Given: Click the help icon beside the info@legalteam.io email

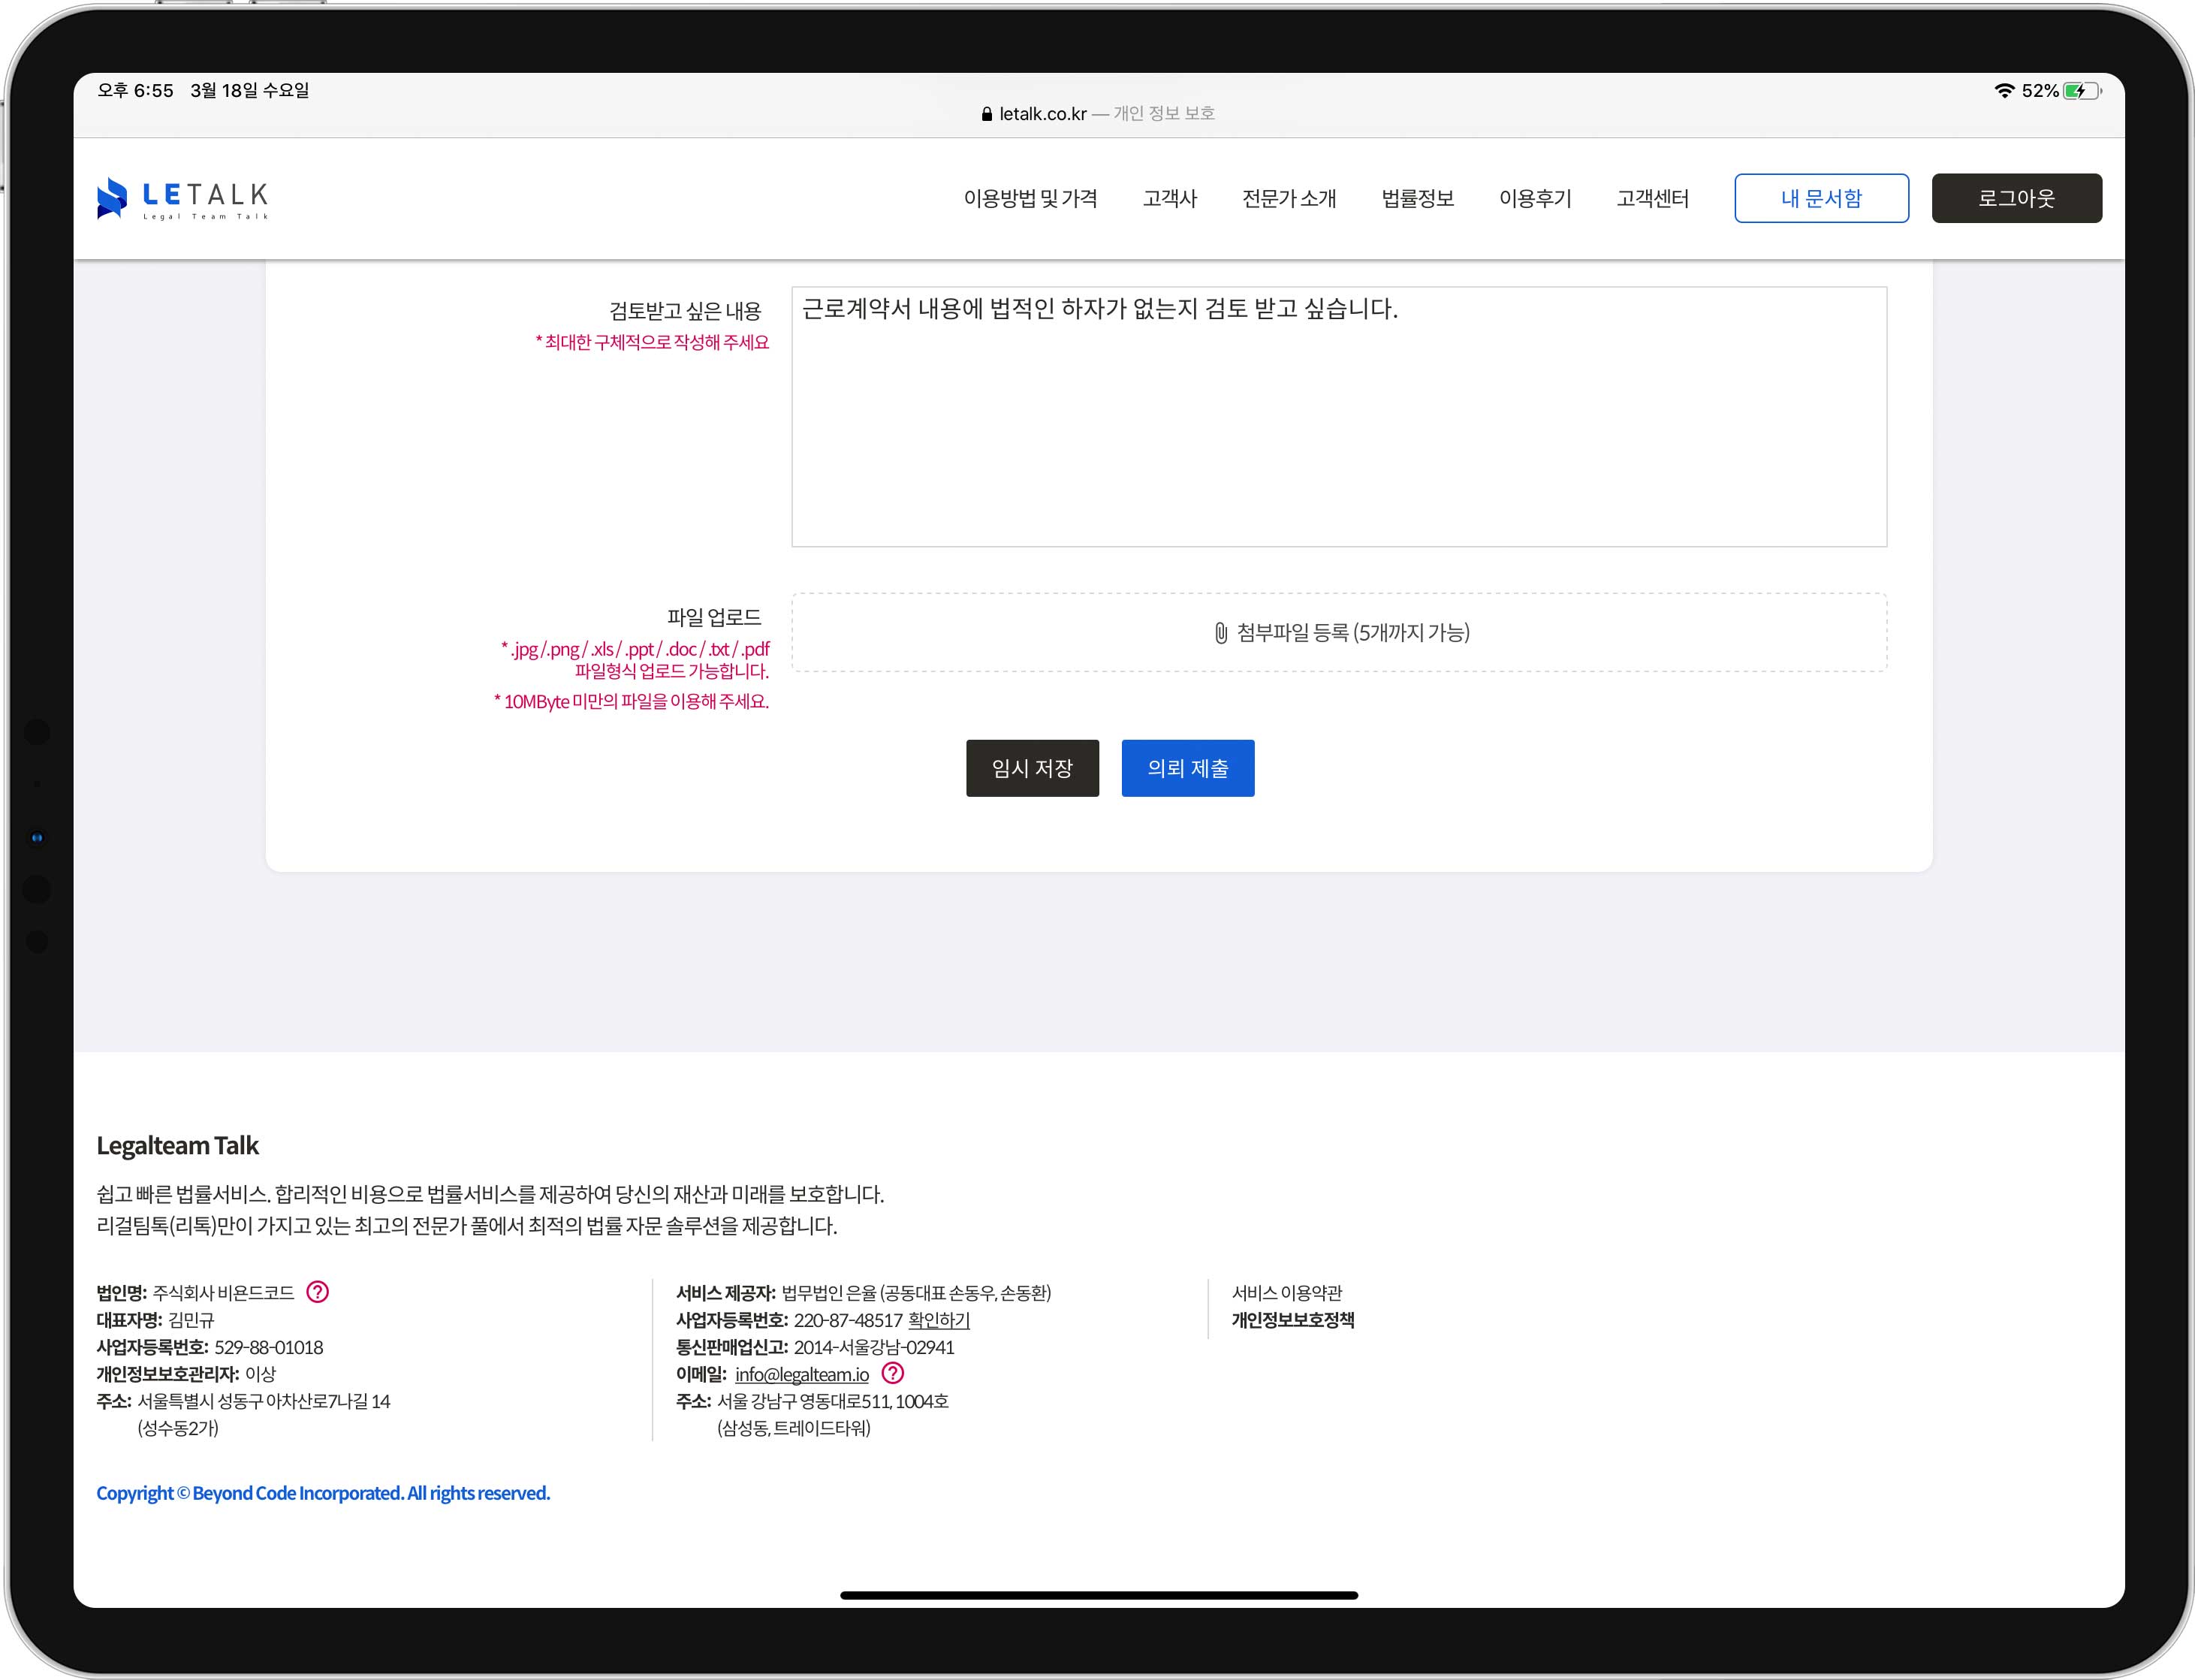Looking at the screenshot, I should coord(893,1372).
